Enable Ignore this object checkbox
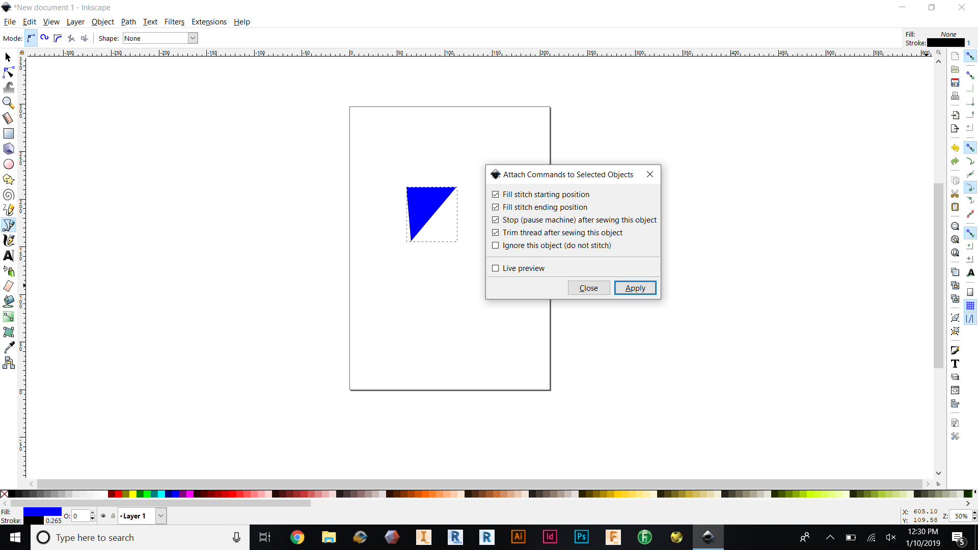 tap(495, 245)
